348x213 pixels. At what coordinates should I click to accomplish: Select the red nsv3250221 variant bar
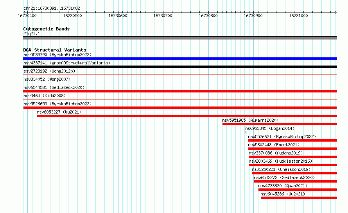[x=294, y=173]
